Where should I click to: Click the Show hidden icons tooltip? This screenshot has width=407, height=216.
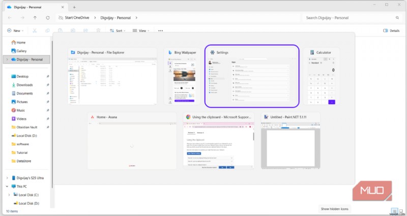(x=335, y=209)
